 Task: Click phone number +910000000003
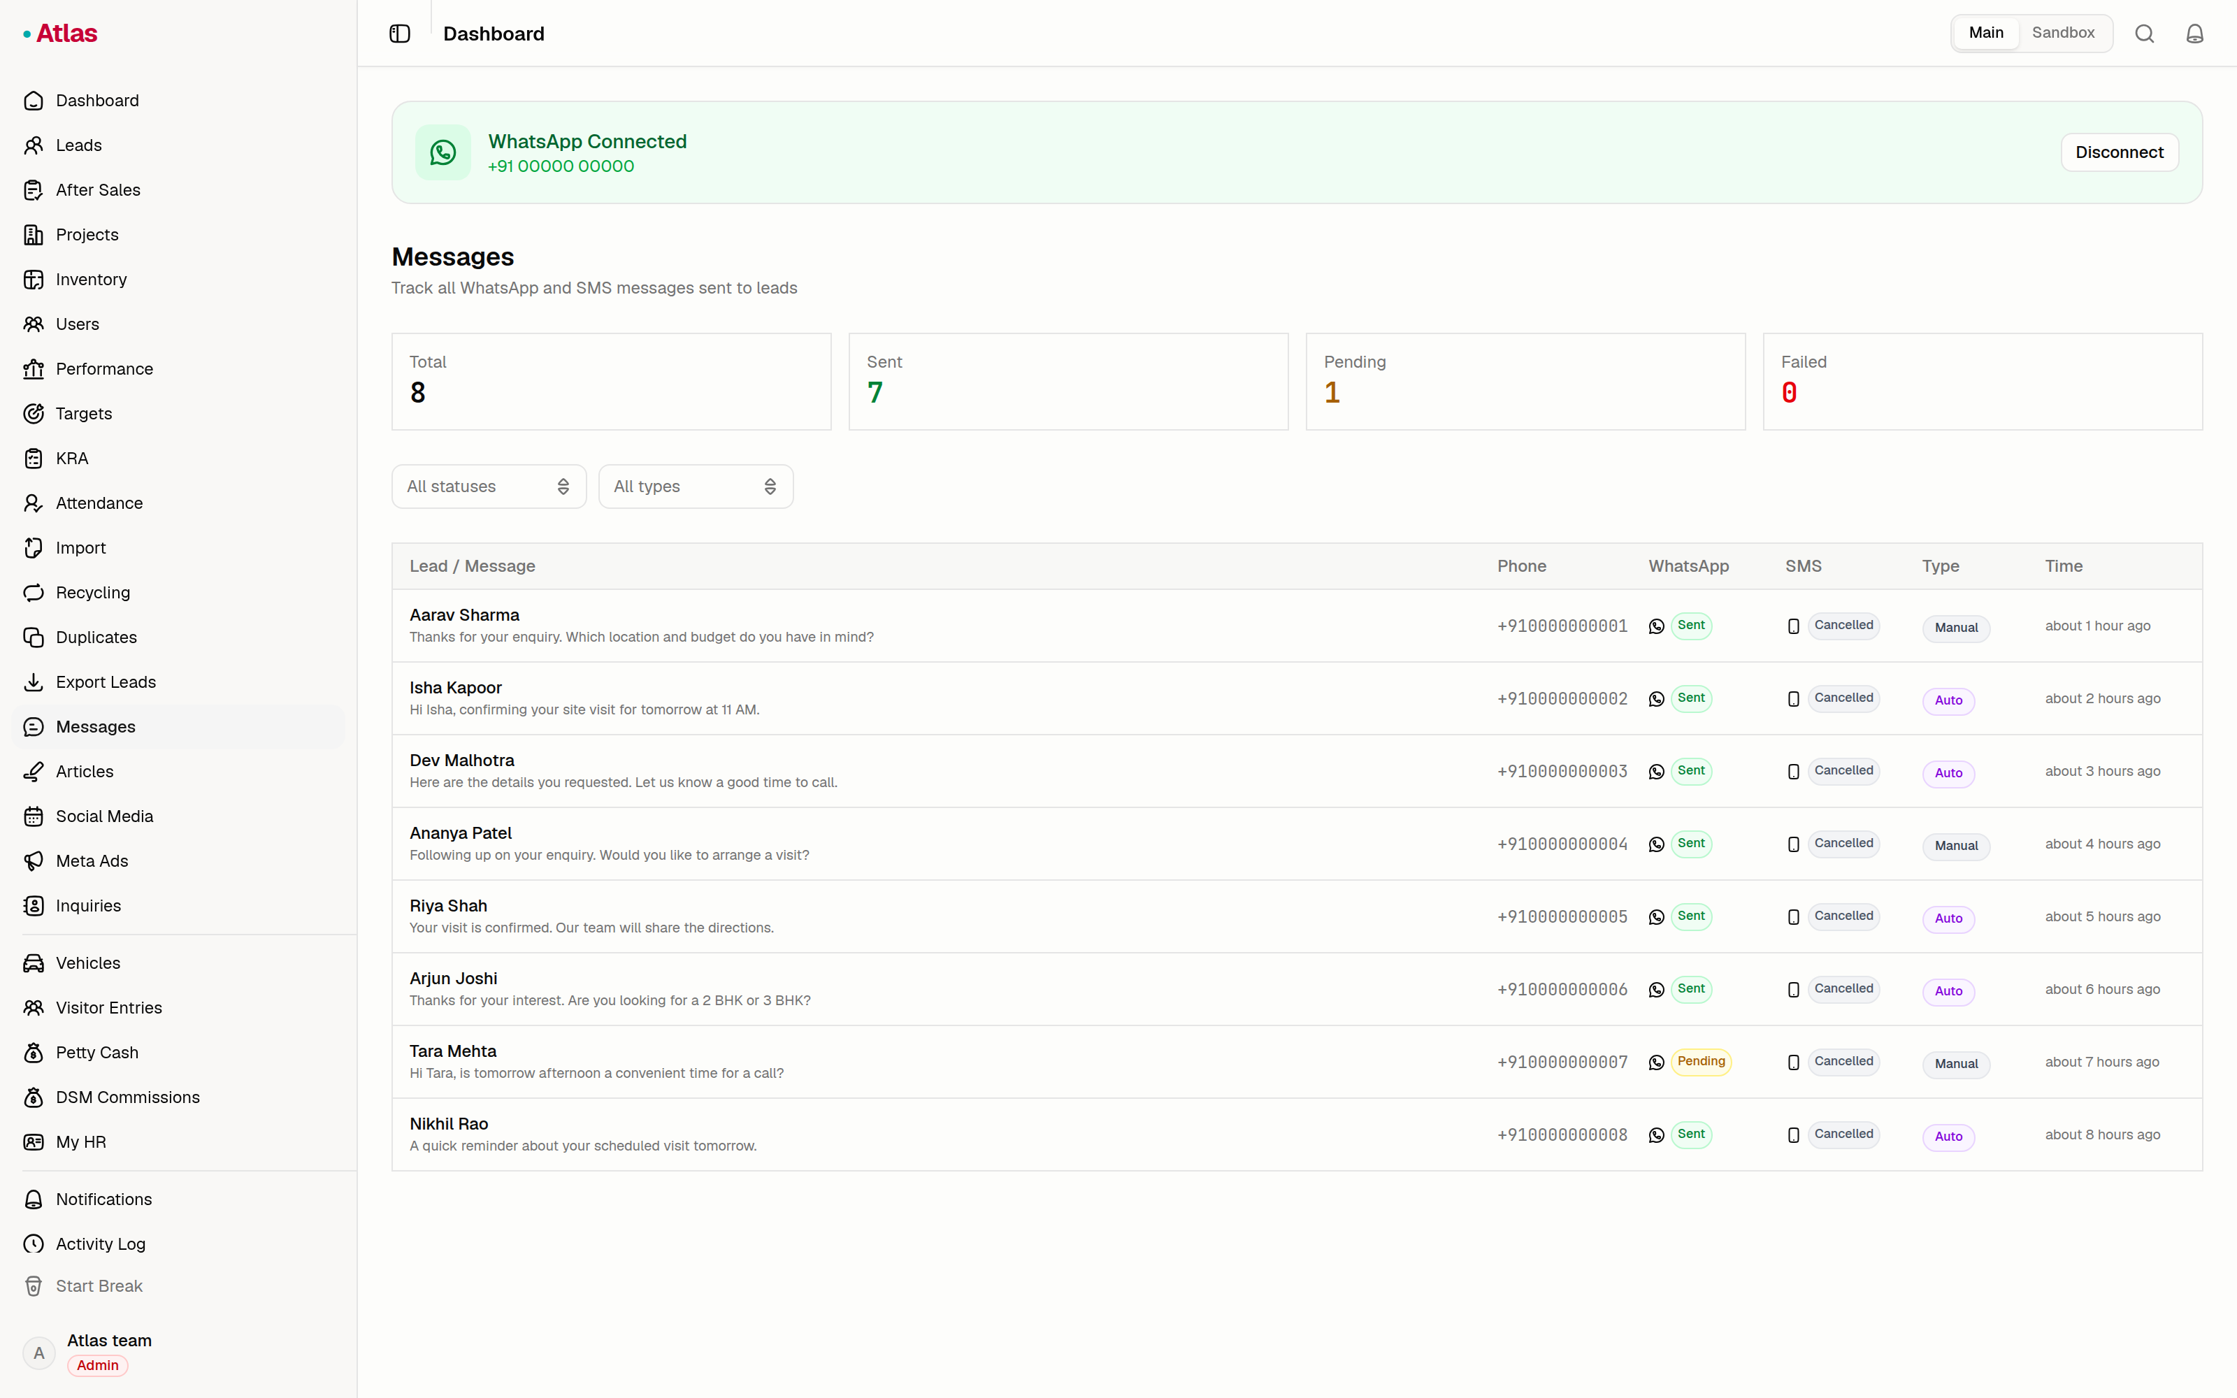pos(1562,771)
